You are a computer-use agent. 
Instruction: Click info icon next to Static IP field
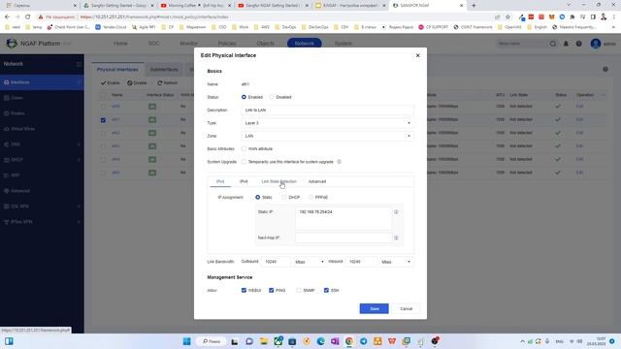[396, 212]
